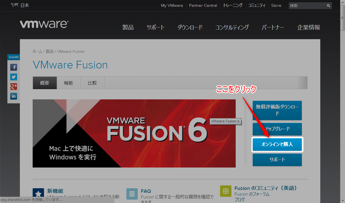Open the 新機能 star icon
The height and width of the screenshot is (203, 345).
pyautogui.click(x=38, y=194)
